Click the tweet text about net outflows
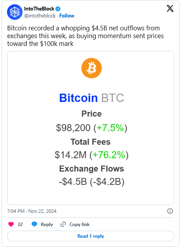 pyautogui.click(x=86, y=36)
